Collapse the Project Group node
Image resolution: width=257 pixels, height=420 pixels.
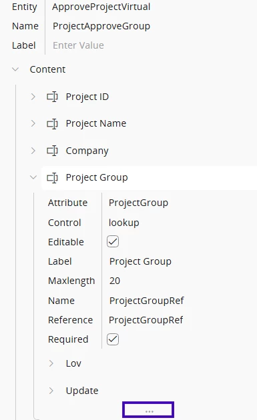pyautogui.click(x=33, y=177)
